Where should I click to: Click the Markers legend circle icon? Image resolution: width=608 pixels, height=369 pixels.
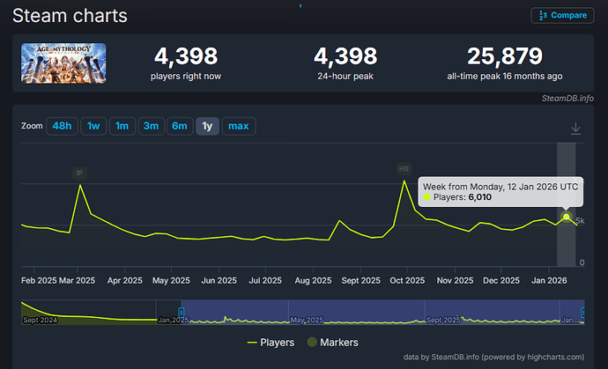click(311, 342)
